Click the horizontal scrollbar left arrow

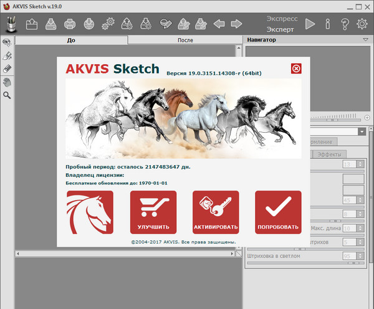[18, 254]
